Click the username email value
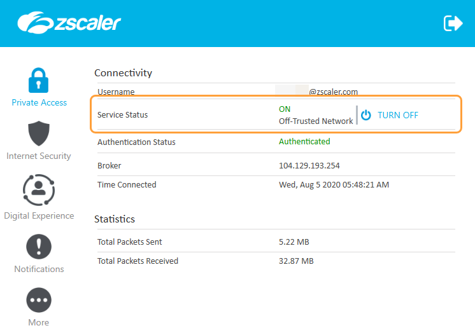The width and height of the screenshot is (475, 328). coord(318,92)
